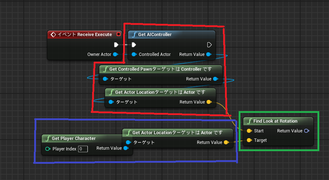
Task: Click Get Controlled Pawn Return Value pin
Action: (216, 79)
